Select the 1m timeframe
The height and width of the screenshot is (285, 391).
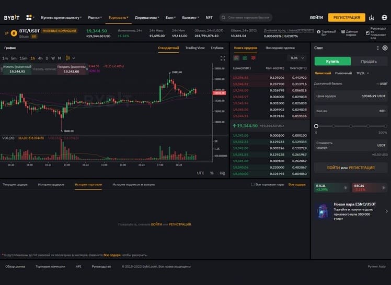[x=5, y=58]
